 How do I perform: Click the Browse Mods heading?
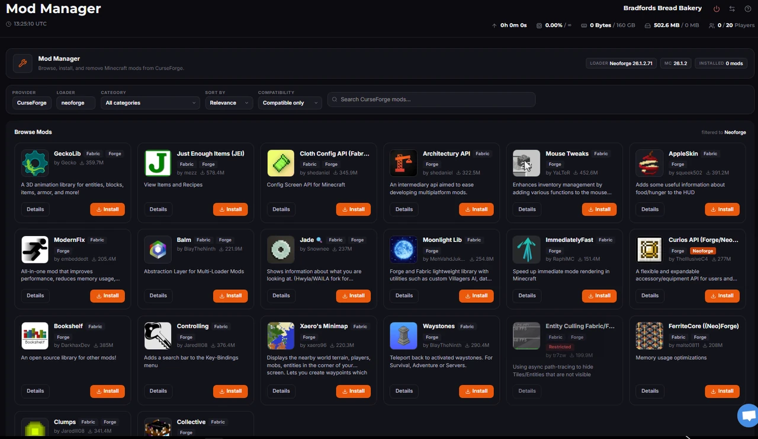click(x=33, y=132)
